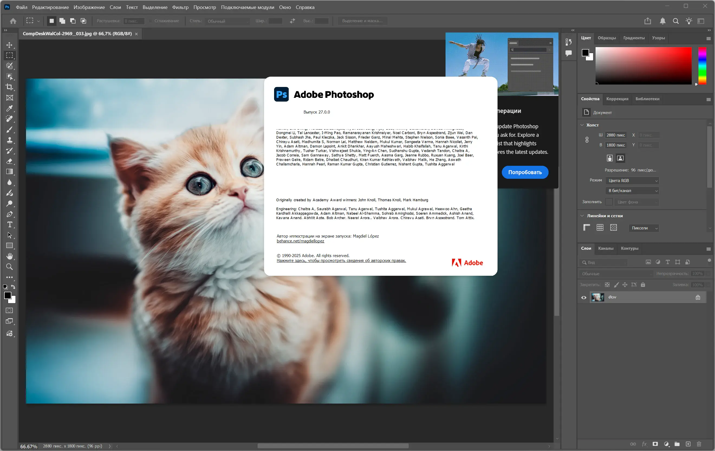Click the Попробовать button
The image size is (715, 451).
[x=525, y=172]
